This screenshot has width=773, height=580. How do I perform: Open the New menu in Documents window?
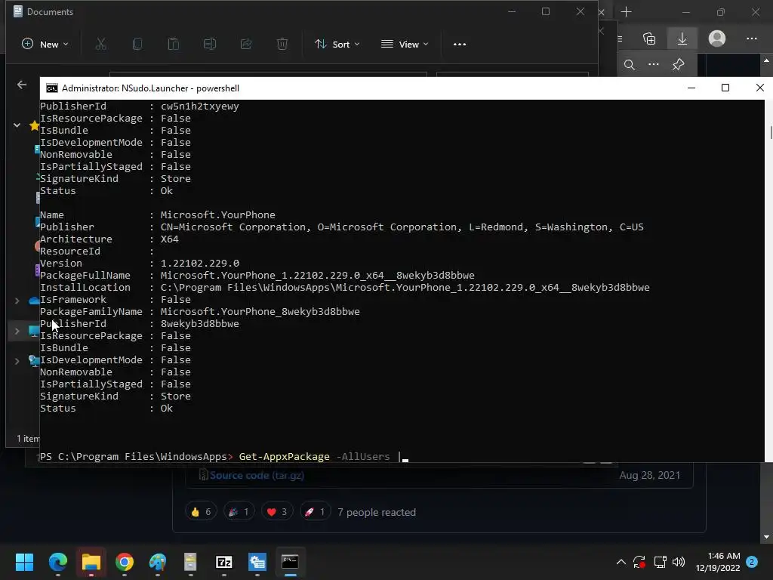pos(45,44)
